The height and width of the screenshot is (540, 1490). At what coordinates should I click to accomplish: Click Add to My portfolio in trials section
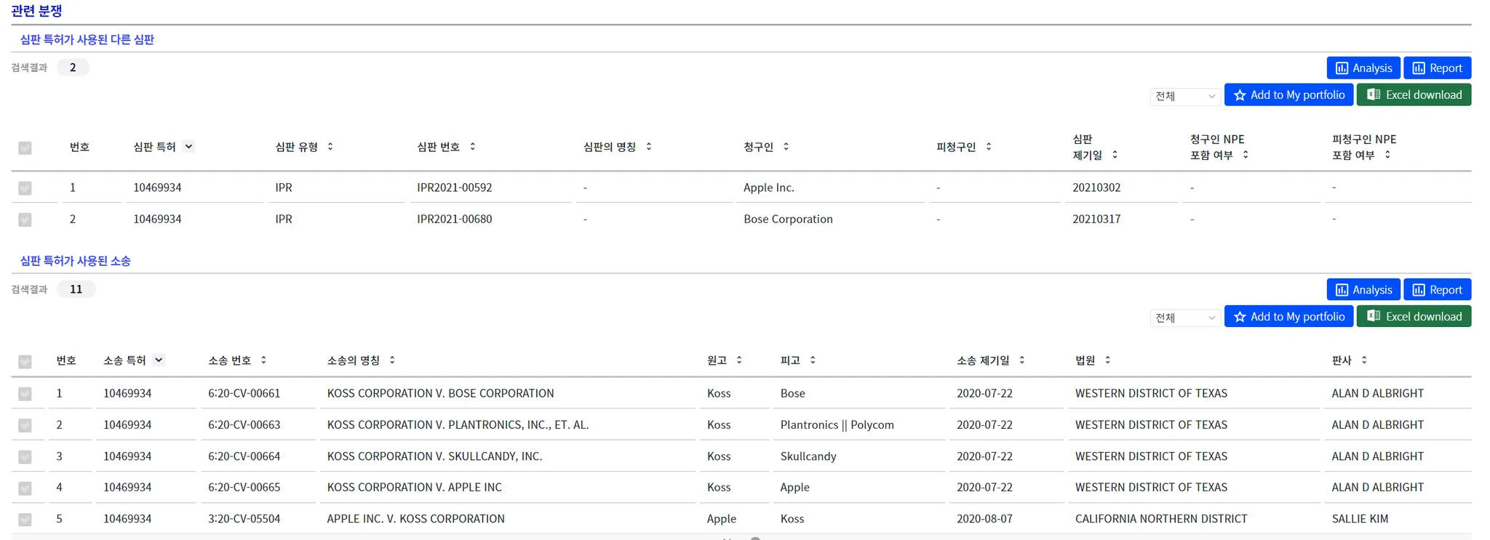1288,95
